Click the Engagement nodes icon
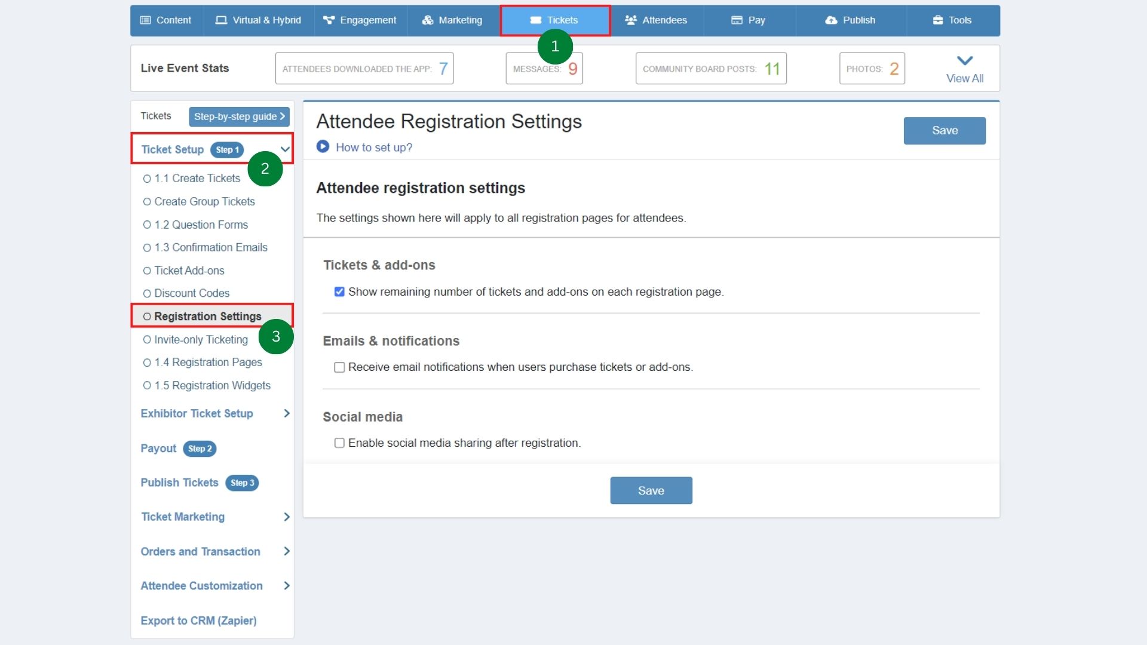 [x=329, y=20]
